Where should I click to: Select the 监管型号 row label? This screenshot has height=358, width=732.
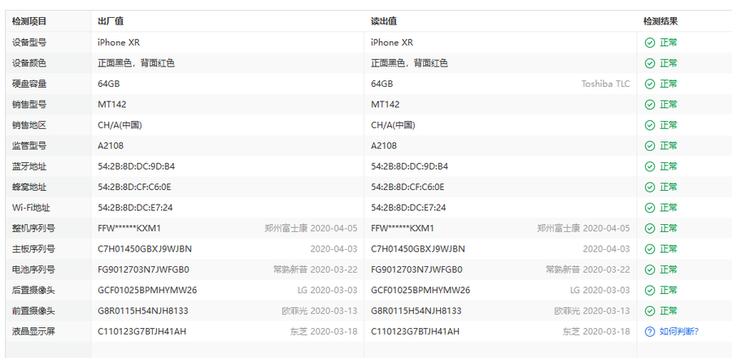coord(29,145)
